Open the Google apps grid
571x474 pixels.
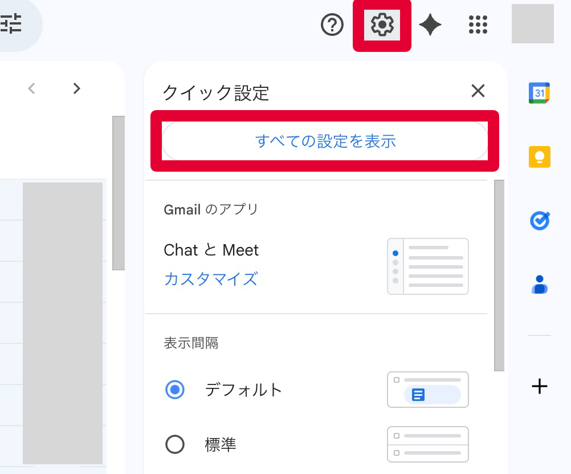click(x=478, y=25)
